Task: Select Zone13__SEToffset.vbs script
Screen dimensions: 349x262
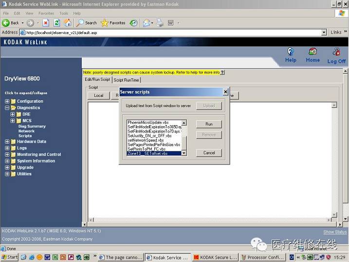Action: (154, 153)
